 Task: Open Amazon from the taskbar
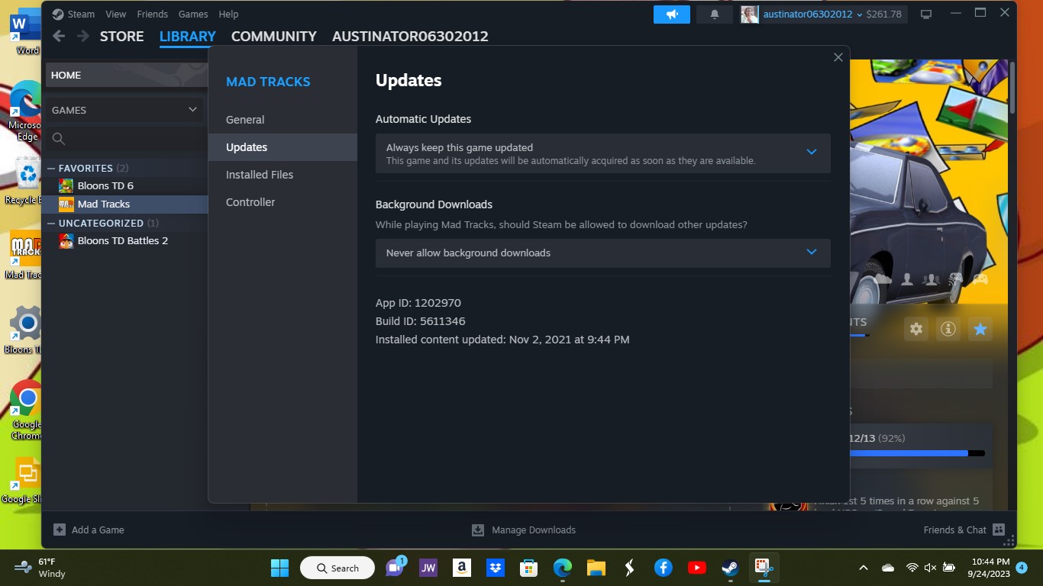(461, 568)
